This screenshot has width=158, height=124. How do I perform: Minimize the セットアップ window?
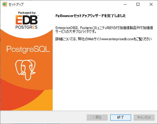coord(125,4)
